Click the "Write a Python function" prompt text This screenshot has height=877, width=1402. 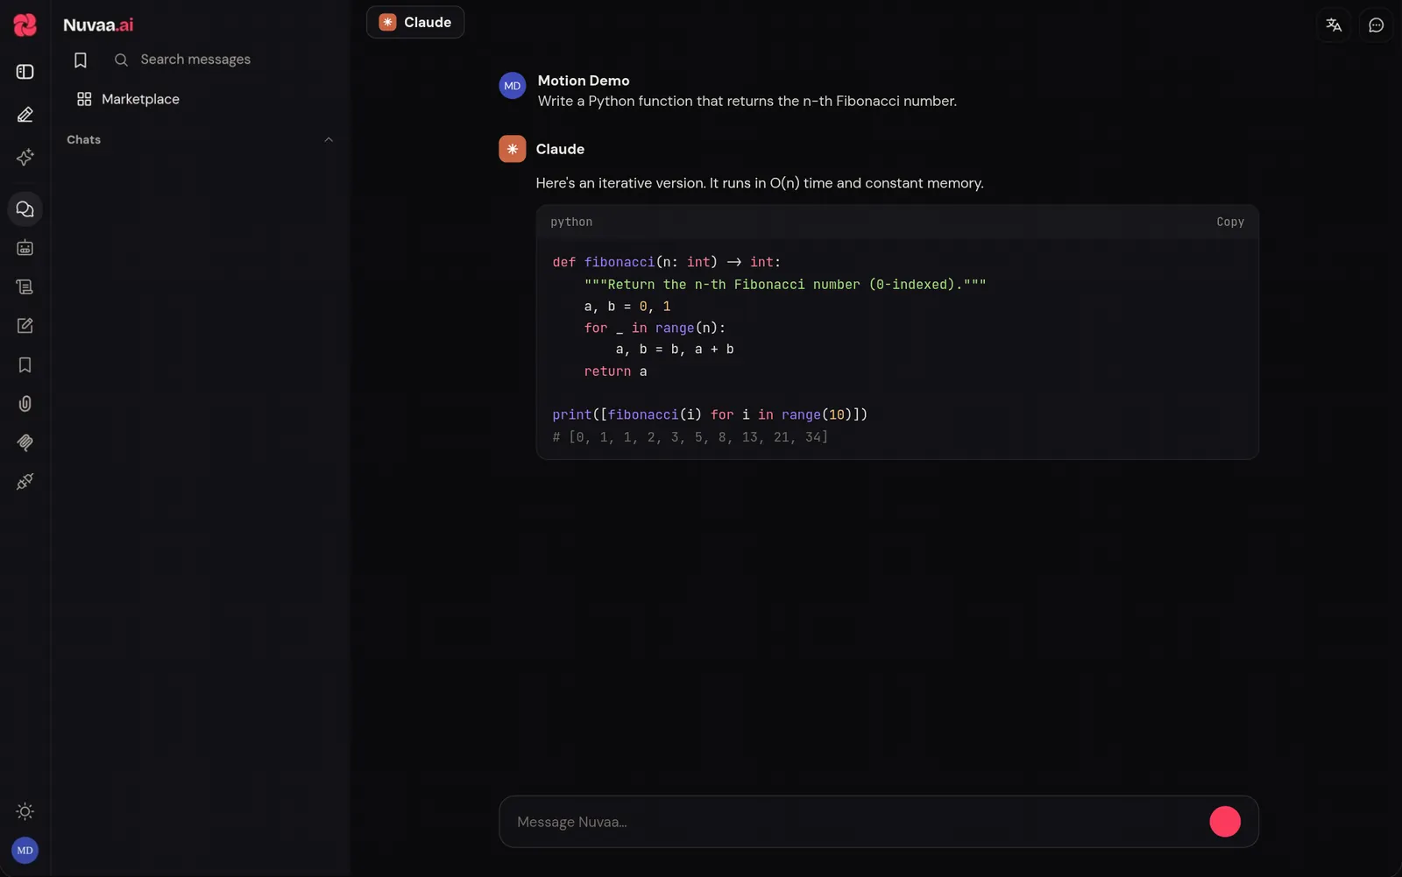pyautogui.click(x=615, y=101)
